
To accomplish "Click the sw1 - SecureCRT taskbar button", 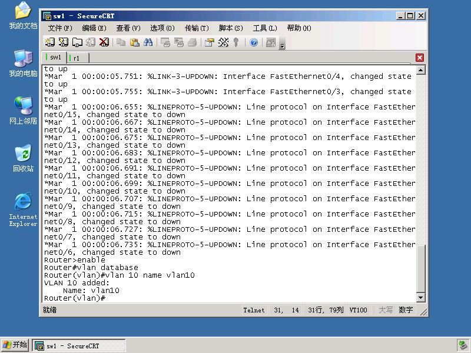I will (x=79, y=345).
